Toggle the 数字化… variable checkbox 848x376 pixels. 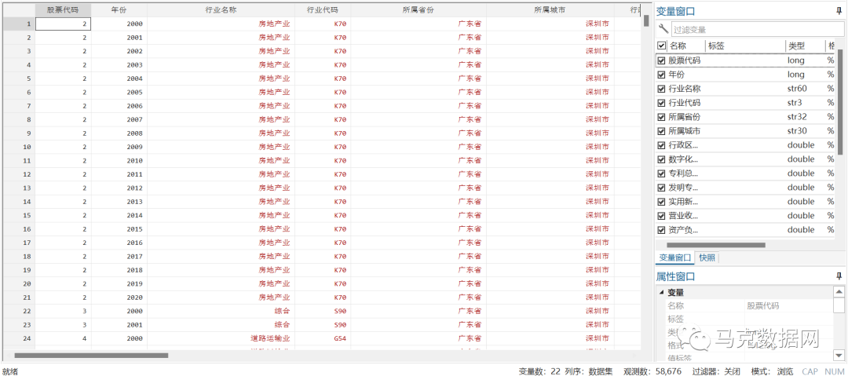pyautogui.click(x=661, y=159)
